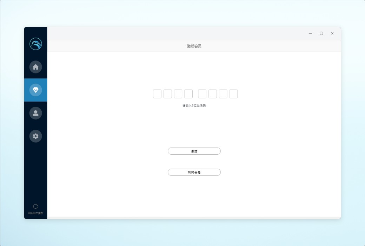The image size is (365, 246).
Task: Click the 激活会员 page title
Action: (x=194, y=46)
